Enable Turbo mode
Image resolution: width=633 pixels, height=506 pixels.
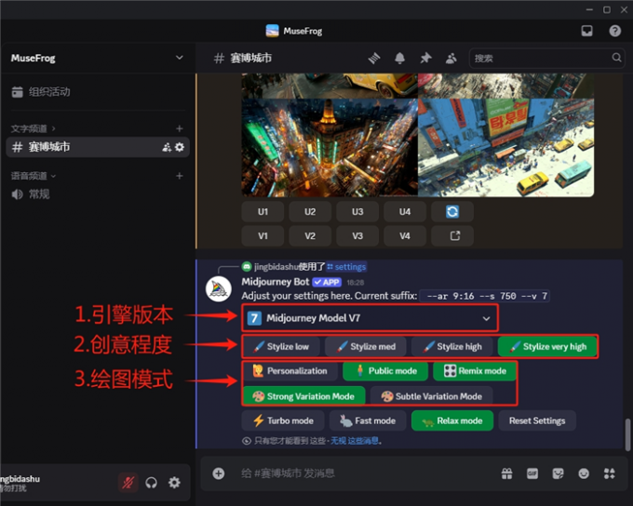(x=283, y=420)
